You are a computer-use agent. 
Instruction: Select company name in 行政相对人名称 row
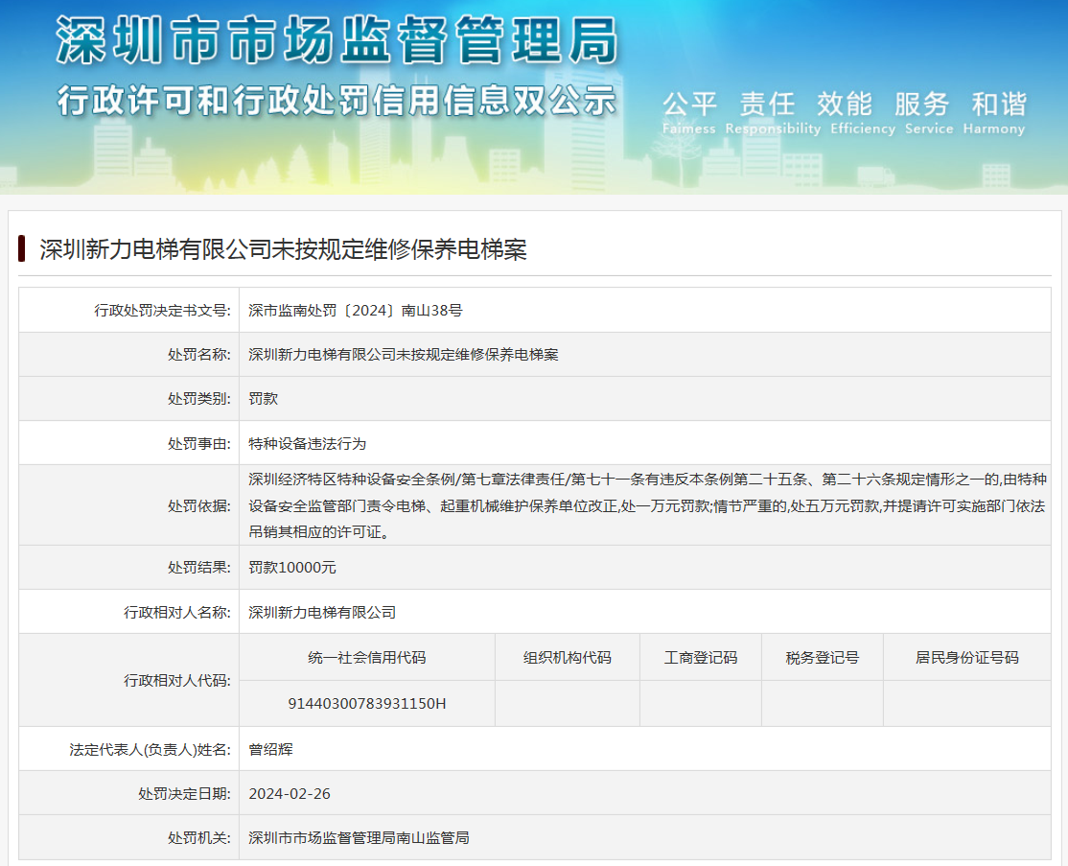click(x=322, y=613)
